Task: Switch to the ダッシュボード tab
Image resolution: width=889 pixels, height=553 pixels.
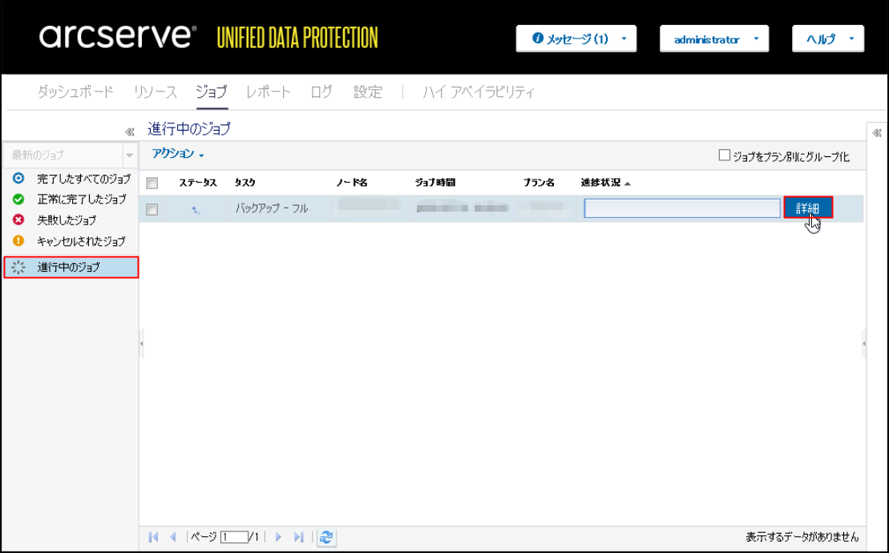Action: (75, 92)
